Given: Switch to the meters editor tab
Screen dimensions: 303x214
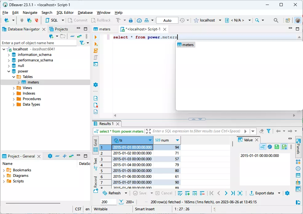Looking at the screenshot, I should click(x=105, y=29).
